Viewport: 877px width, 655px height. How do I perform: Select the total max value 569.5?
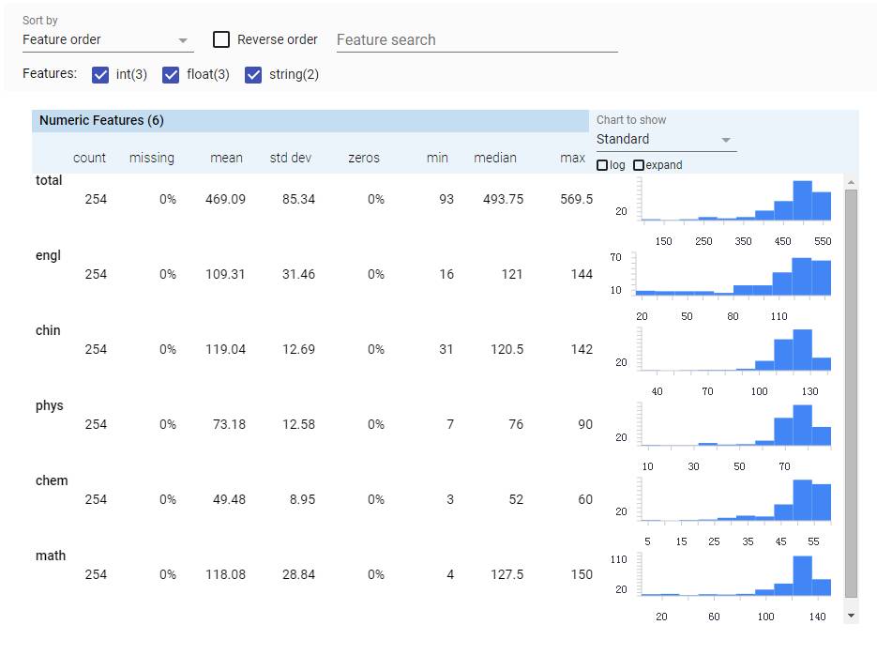pyautogui.click(x=577, y=199)
